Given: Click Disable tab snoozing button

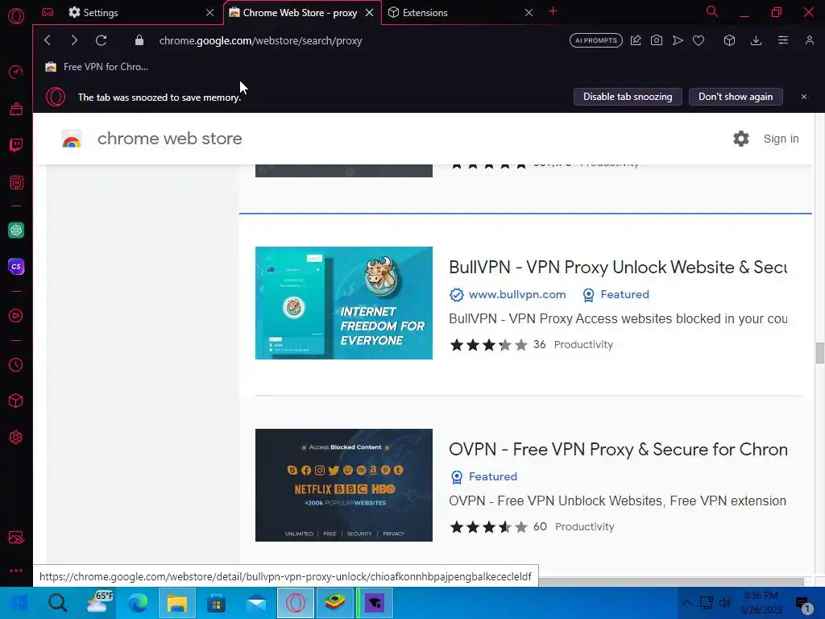Looking at the screenshot, I should (627, 97).
